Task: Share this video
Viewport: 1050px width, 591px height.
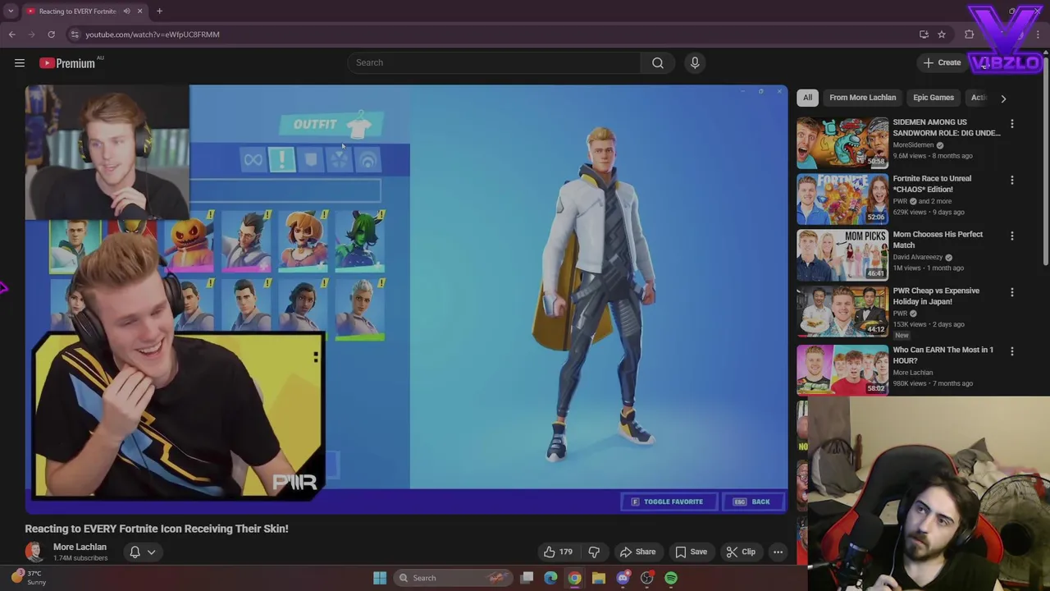Action: [x=637, y=552]
